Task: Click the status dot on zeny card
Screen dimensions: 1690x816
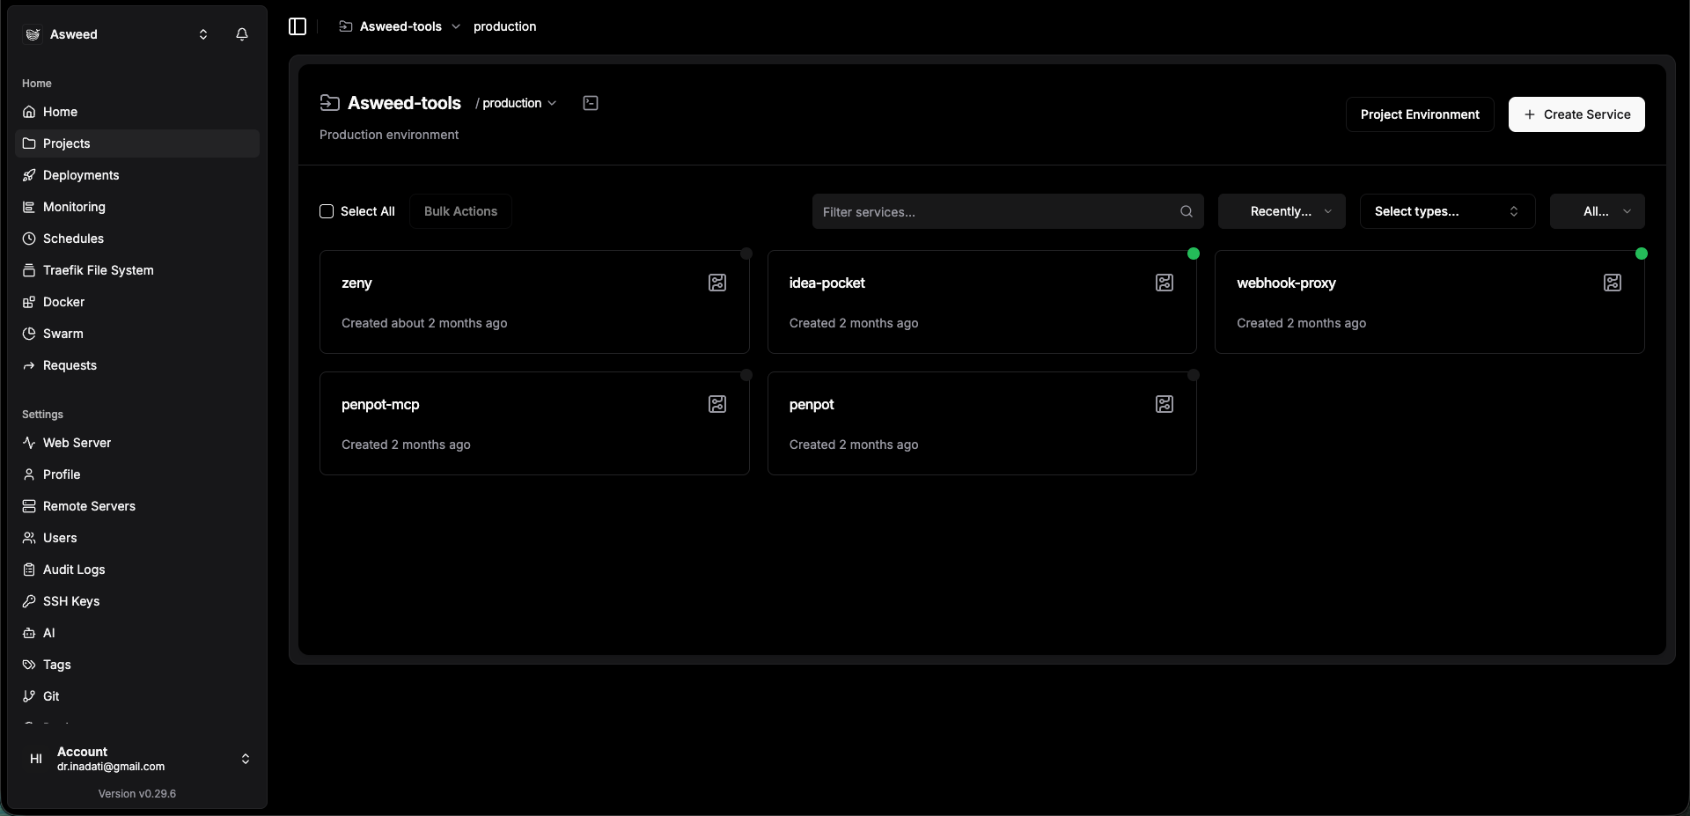Action: click(x=746, y=254)
